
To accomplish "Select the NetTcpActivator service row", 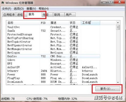I will [53, 42].
